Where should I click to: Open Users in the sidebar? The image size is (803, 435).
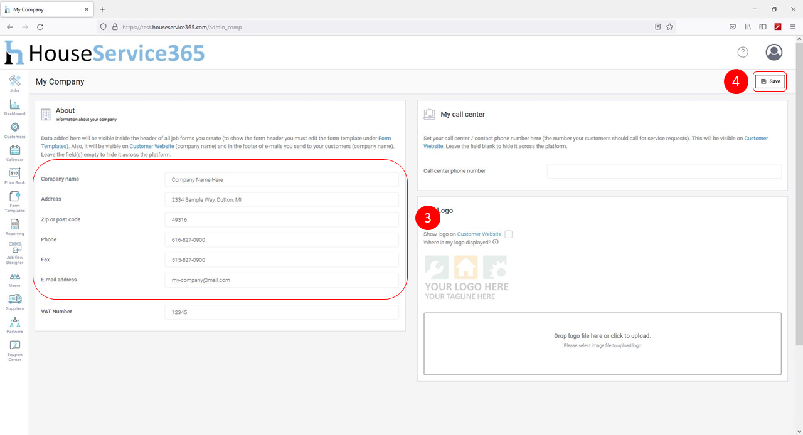14,279
